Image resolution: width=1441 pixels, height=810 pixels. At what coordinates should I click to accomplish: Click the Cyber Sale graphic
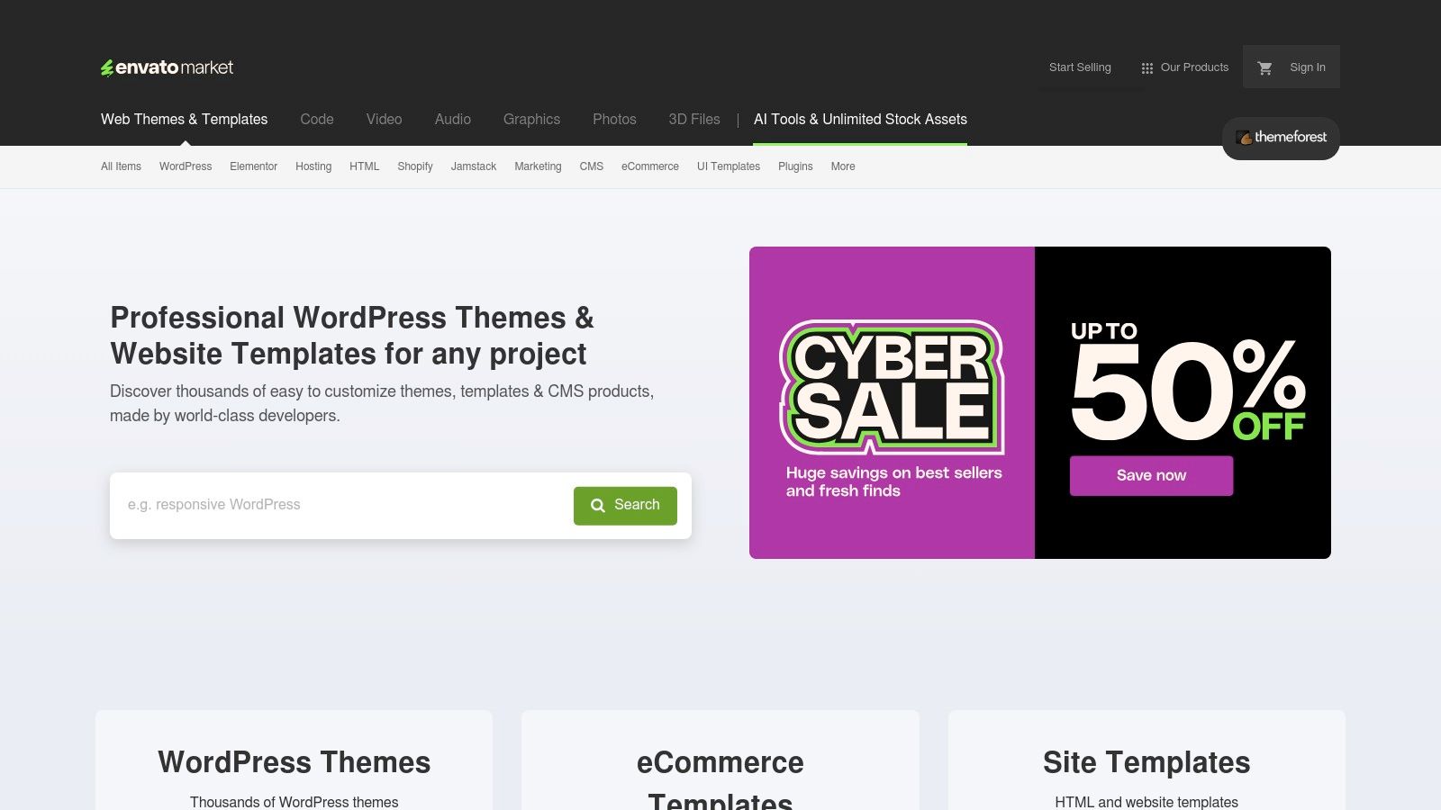point(892,387)
